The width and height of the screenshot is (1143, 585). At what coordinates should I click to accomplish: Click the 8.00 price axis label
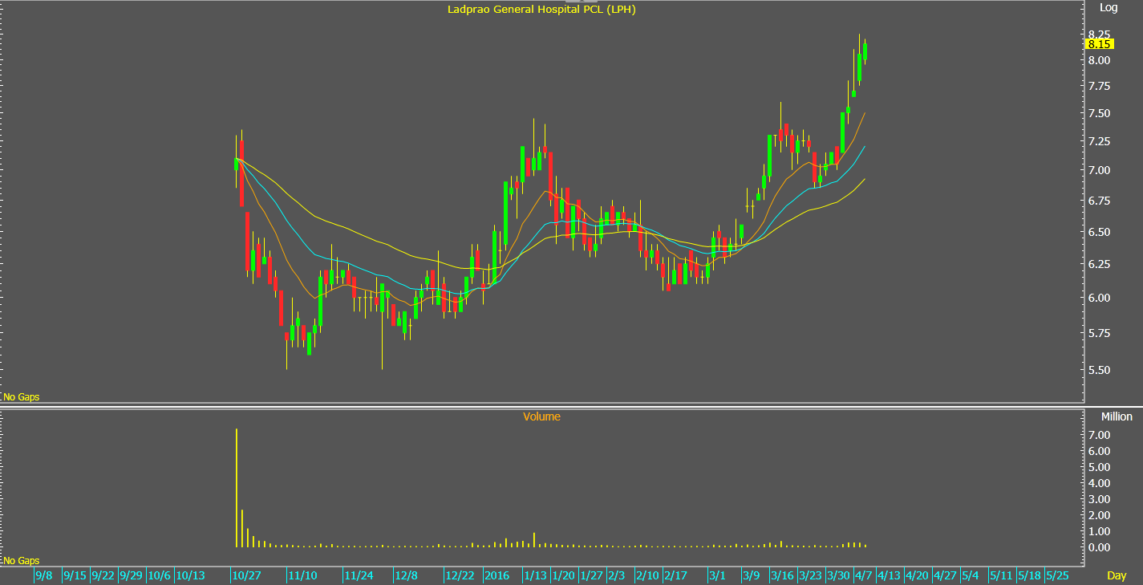[x=1099, y=60]
